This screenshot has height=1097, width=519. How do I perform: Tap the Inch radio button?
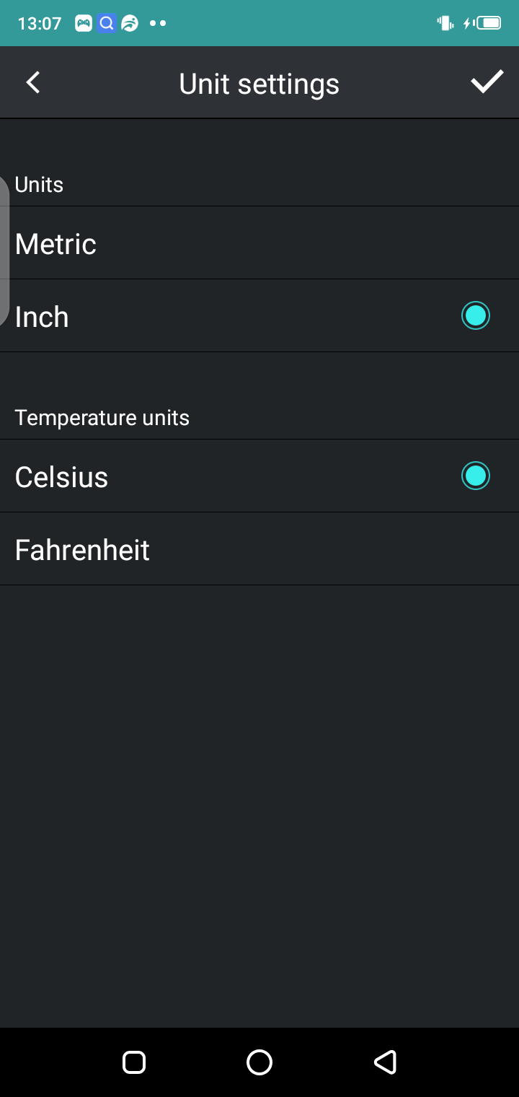point(475,315)
